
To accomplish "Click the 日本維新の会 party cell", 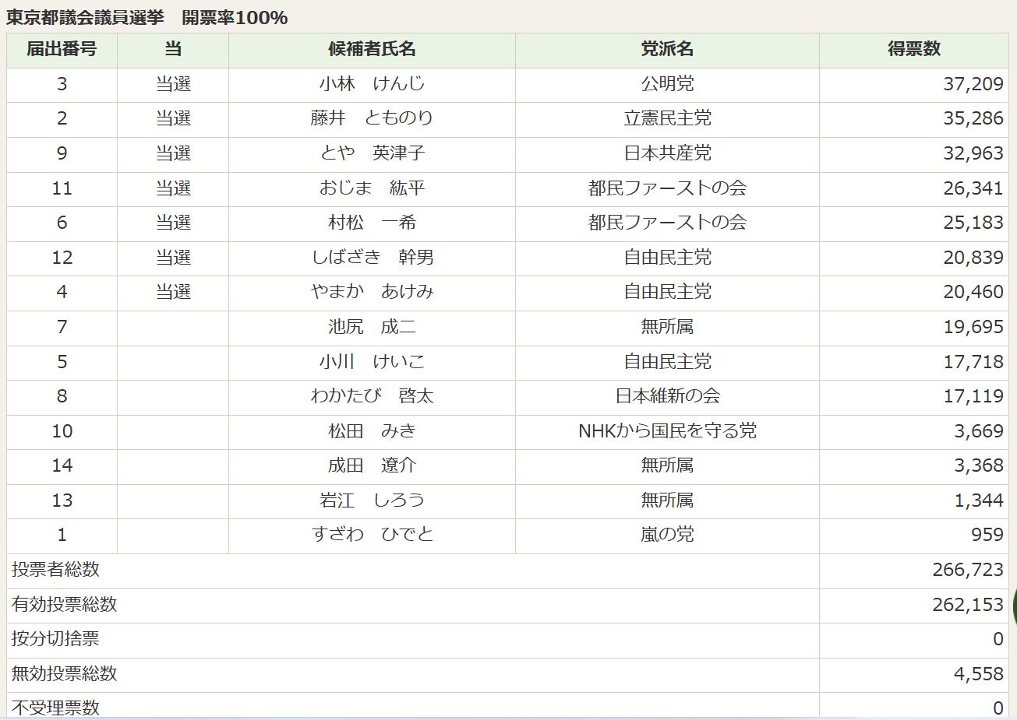I will [x=667, y=396].
